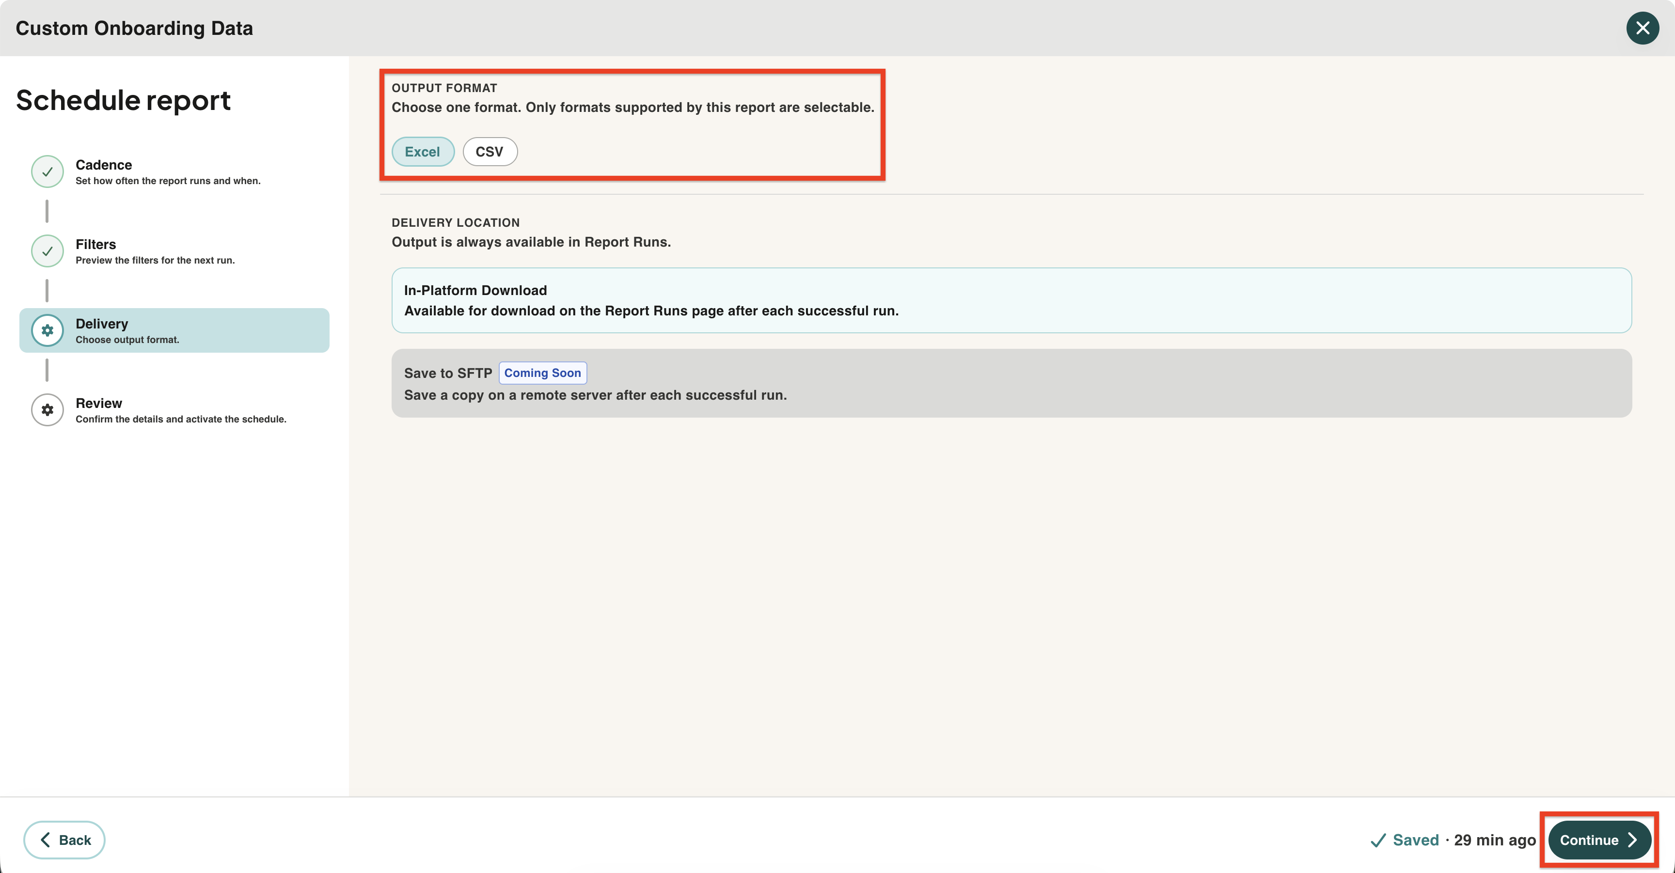1675x873 pixels.
Task: Go back with the Back button
Action: 64,840
